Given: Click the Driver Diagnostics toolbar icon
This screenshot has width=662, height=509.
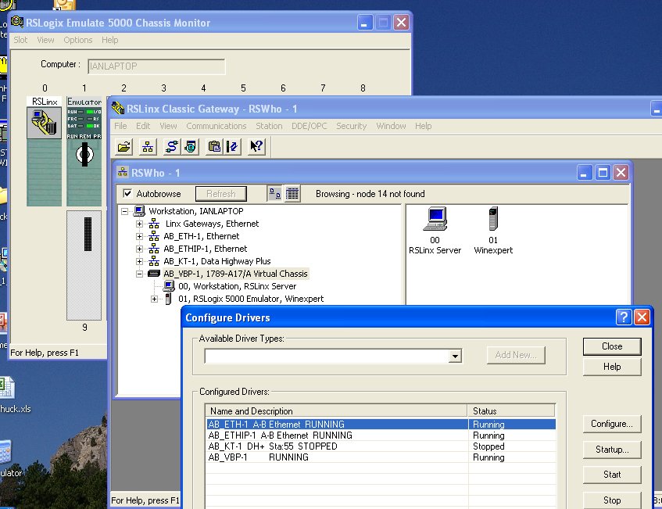Looking at the screenshot, I should [x=191, y=146].
